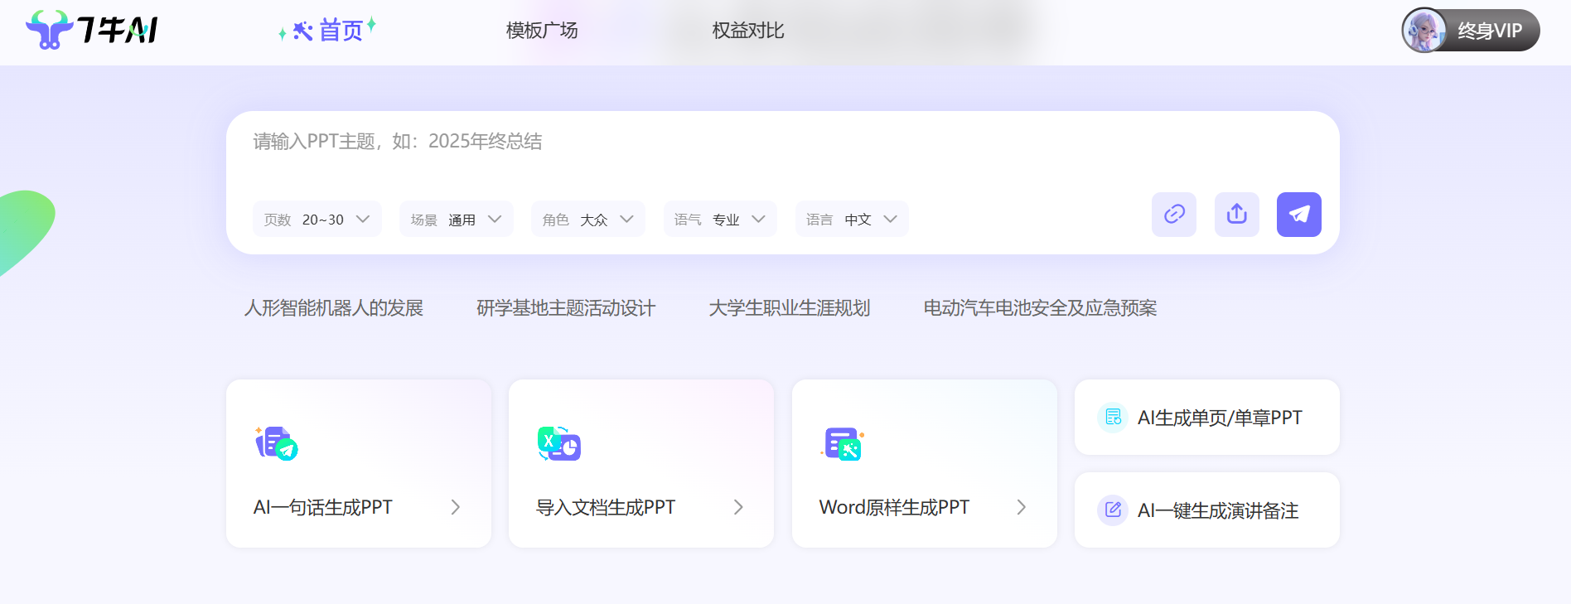Viewport: 1571px width, 604px height.
Task: Click the Word原样生成PPT card icon
Action: pyautogui.click(x=843, y=444)
